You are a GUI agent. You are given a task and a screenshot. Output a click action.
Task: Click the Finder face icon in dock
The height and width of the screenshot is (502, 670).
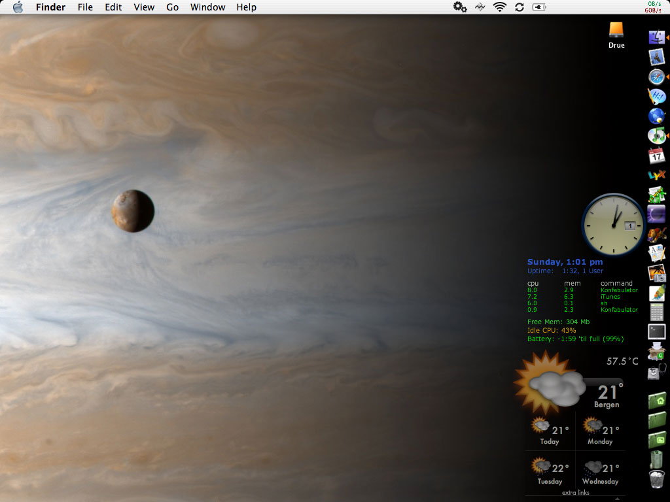[656, 38]
